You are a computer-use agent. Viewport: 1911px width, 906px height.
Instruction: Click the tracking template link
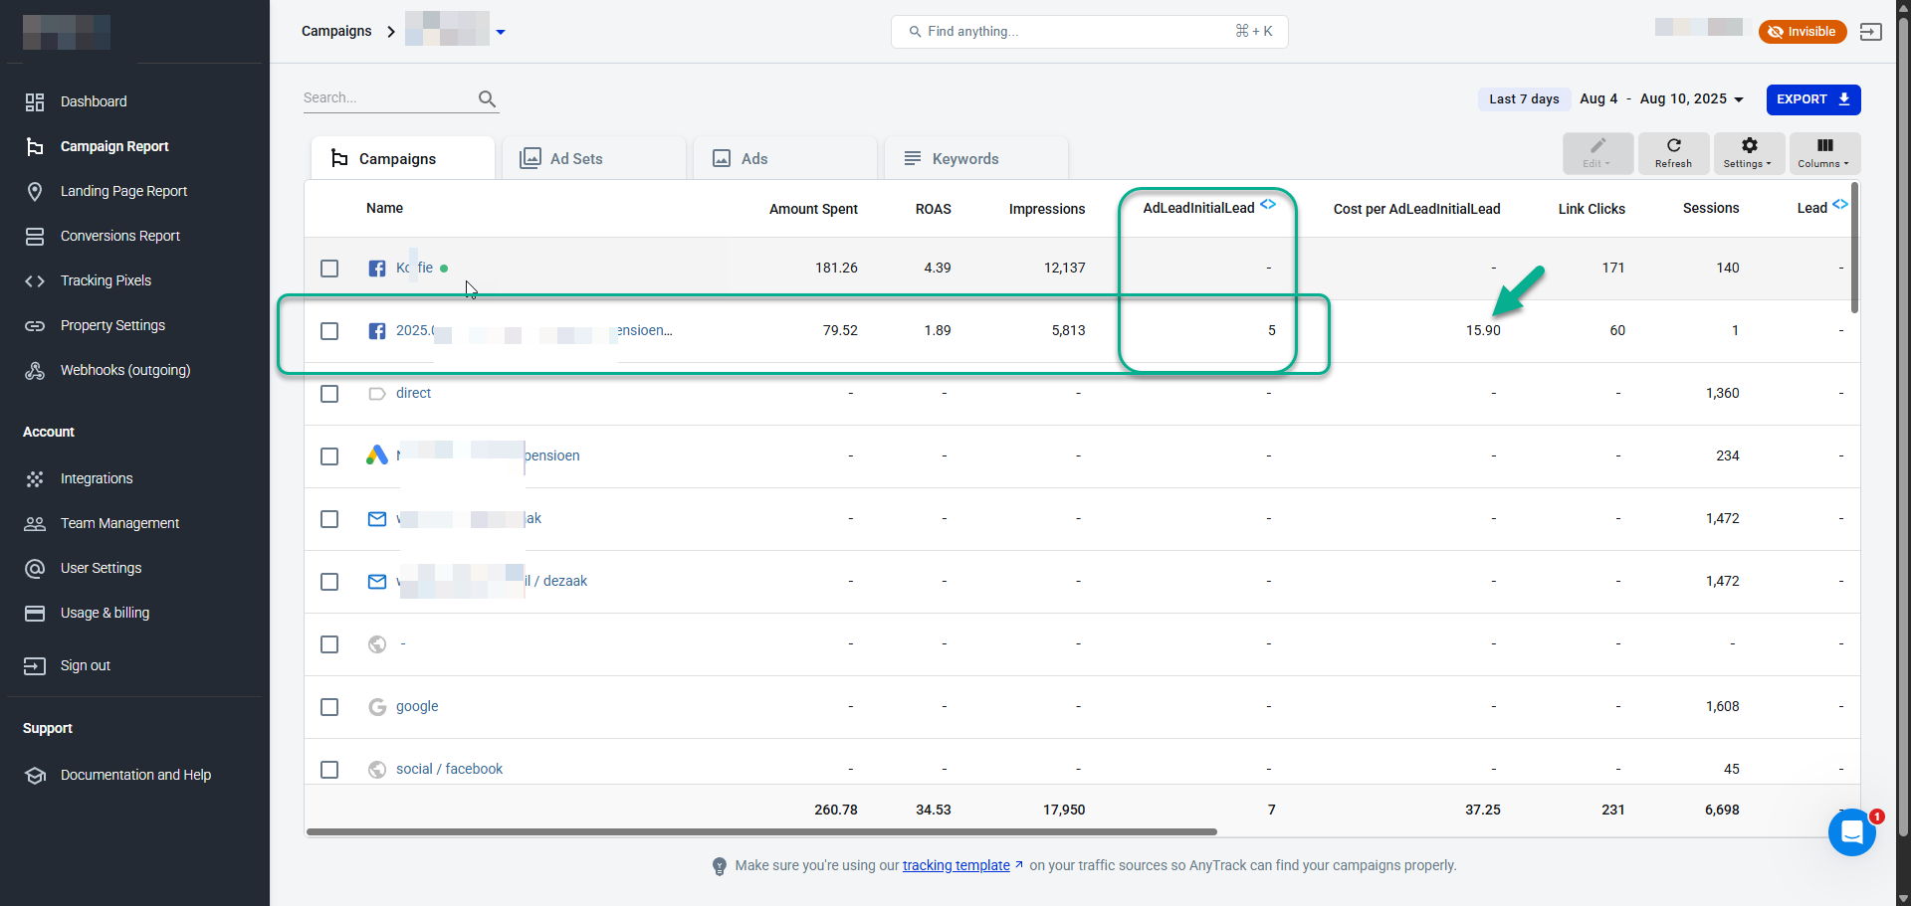(956, 865)
